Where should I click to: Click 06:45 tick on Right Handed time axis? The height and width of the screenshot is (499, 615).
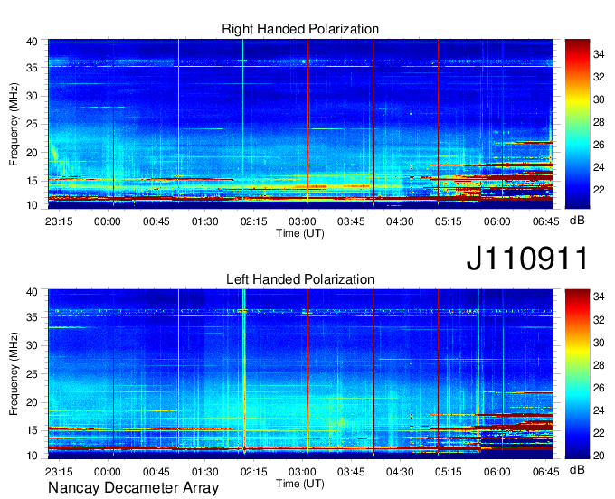point(545,221)
